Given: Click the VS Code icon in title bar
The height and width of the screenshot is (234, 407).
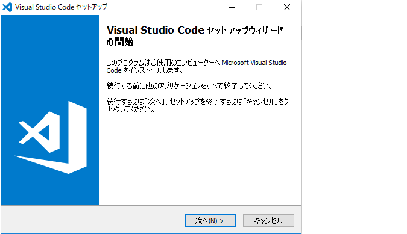Looking at the screenshot, I should click(7, 7).
